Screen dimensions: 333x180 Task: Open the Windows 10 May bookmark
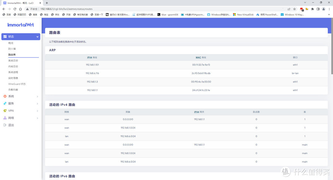coord(292,15)
